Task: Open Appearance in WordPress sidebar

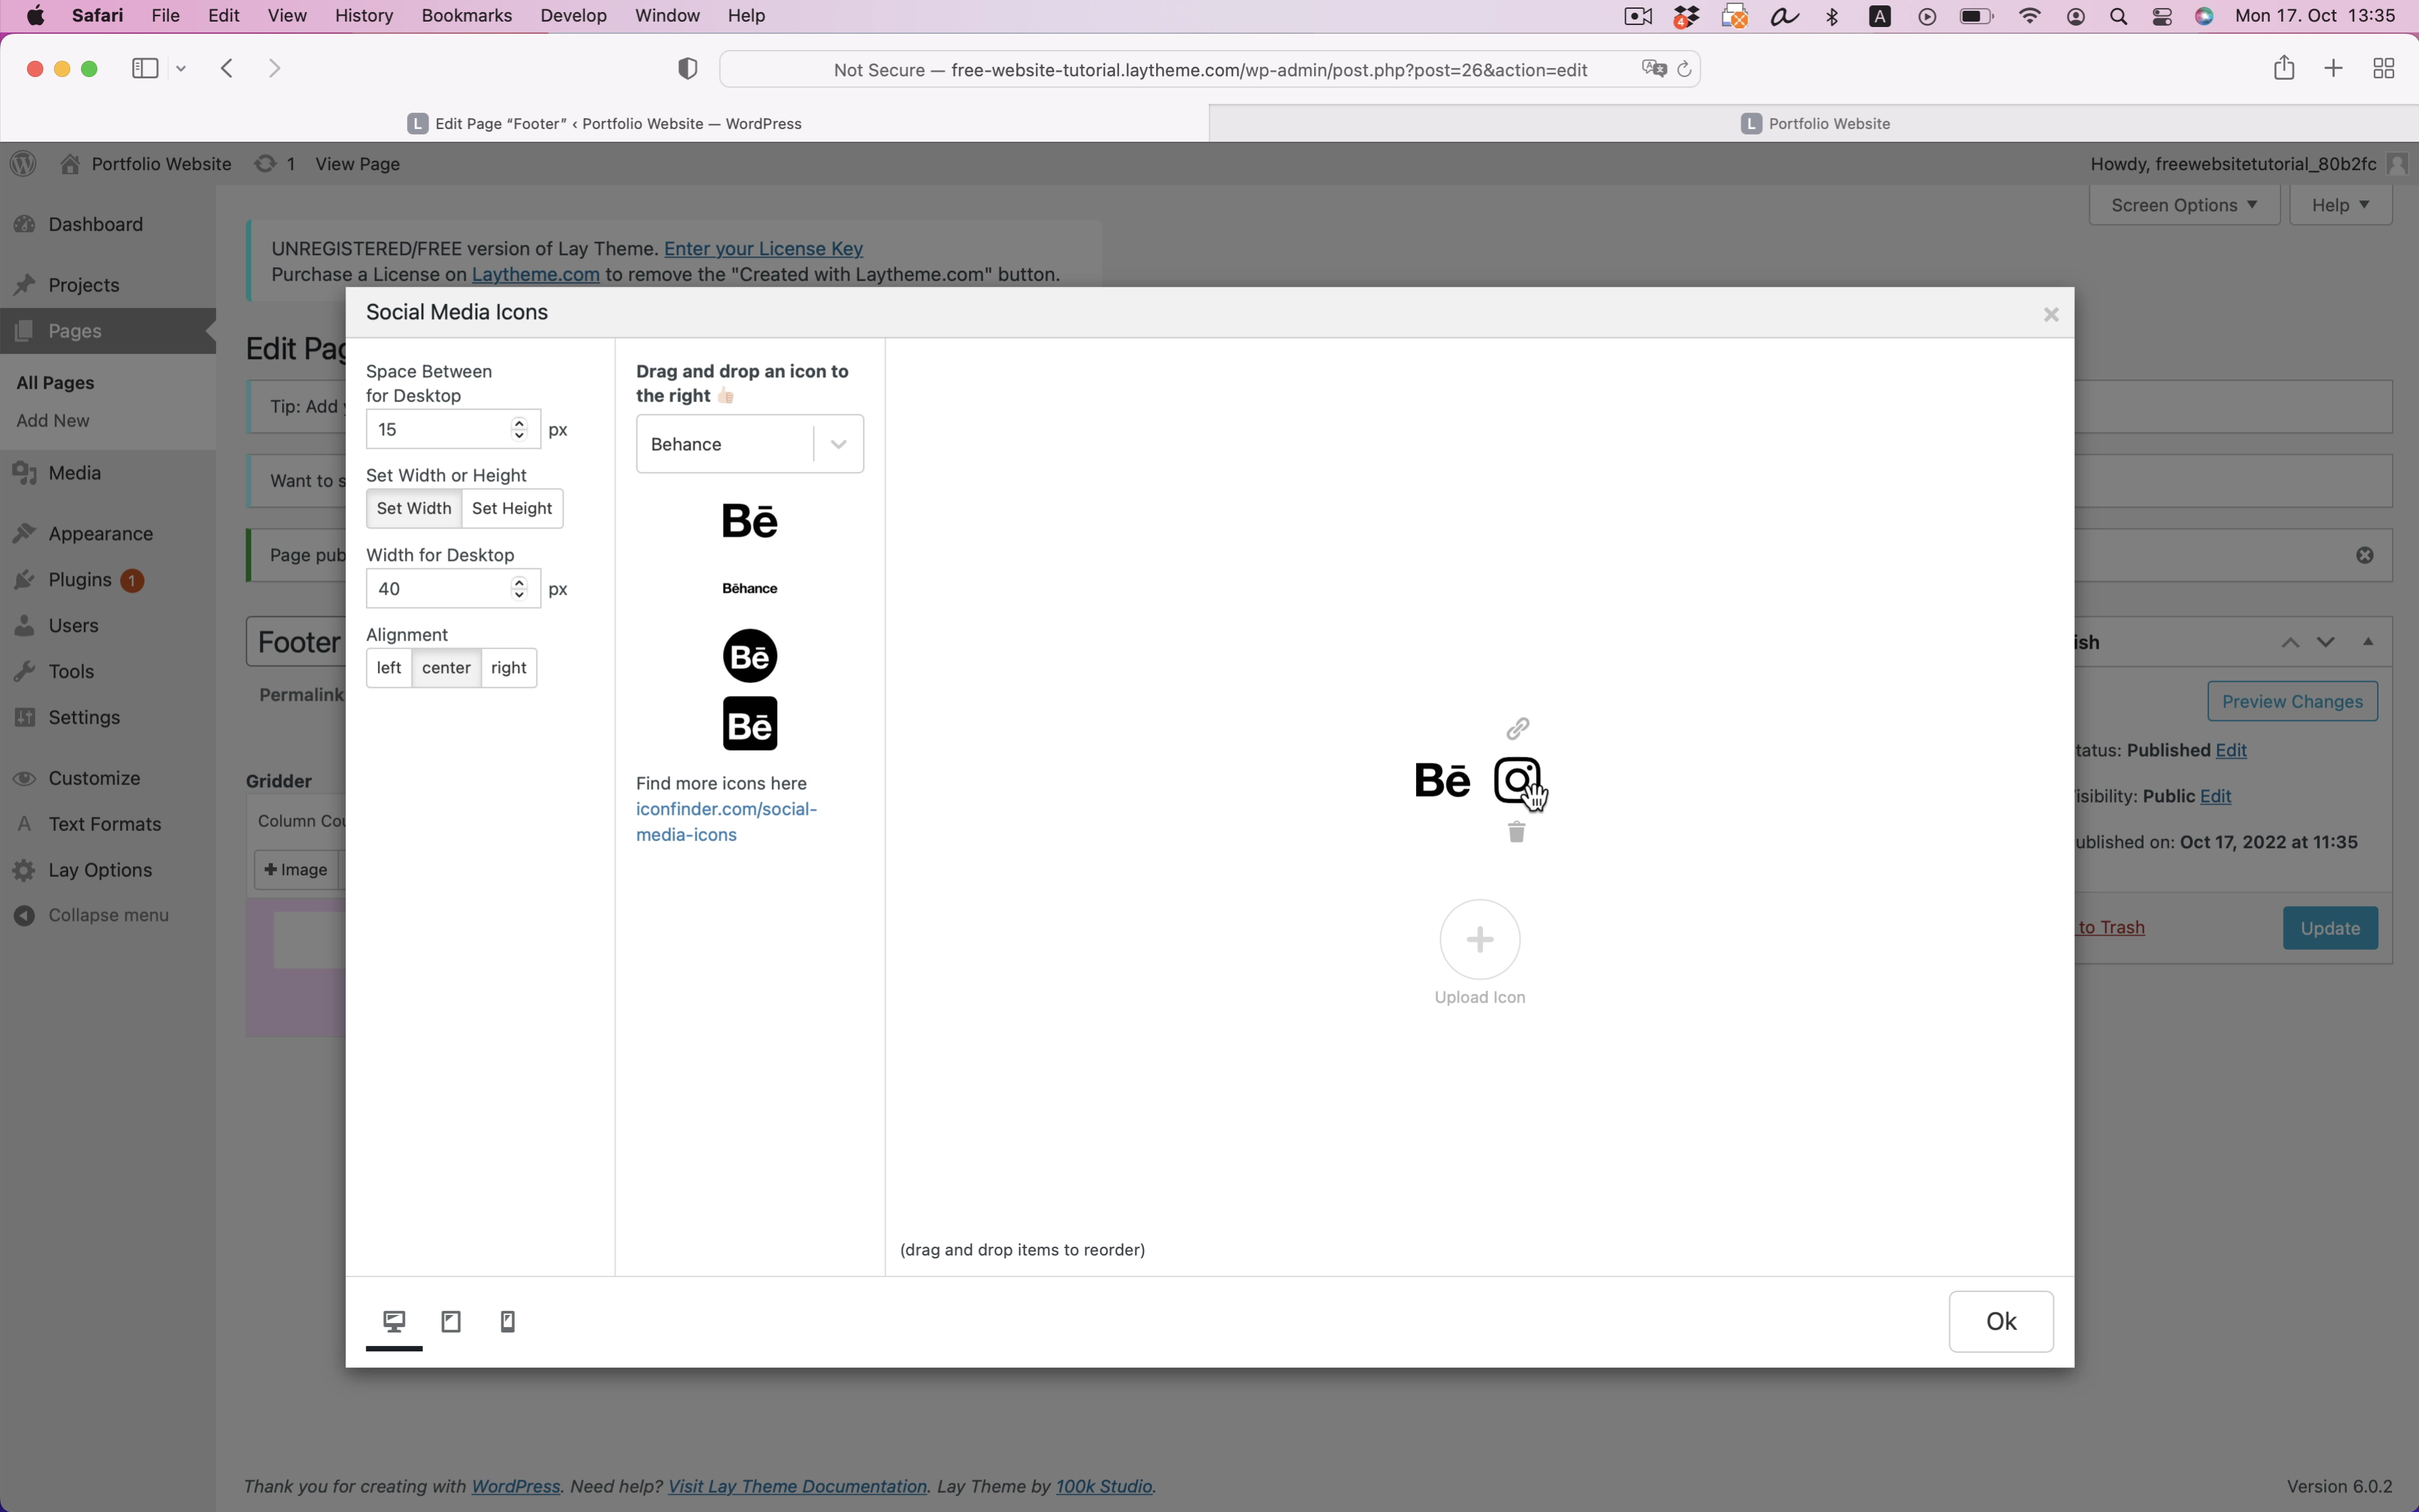Action: (100, 534)
